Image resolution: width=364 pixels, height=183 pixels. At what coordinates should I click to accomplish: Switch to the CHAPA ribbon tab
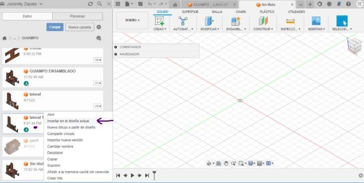point(241,12)
